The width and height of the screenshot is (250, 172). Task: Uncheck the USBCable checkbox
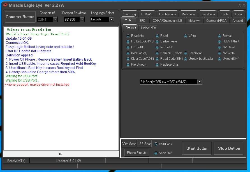tap(156, 144)
